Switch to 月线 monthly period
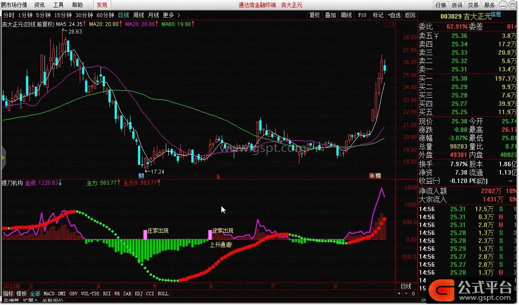 click(153, 15)
